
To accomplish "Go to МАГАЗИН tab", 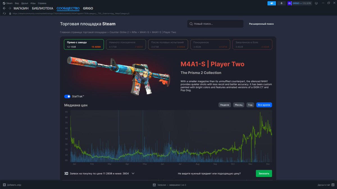I will [21, 8].
